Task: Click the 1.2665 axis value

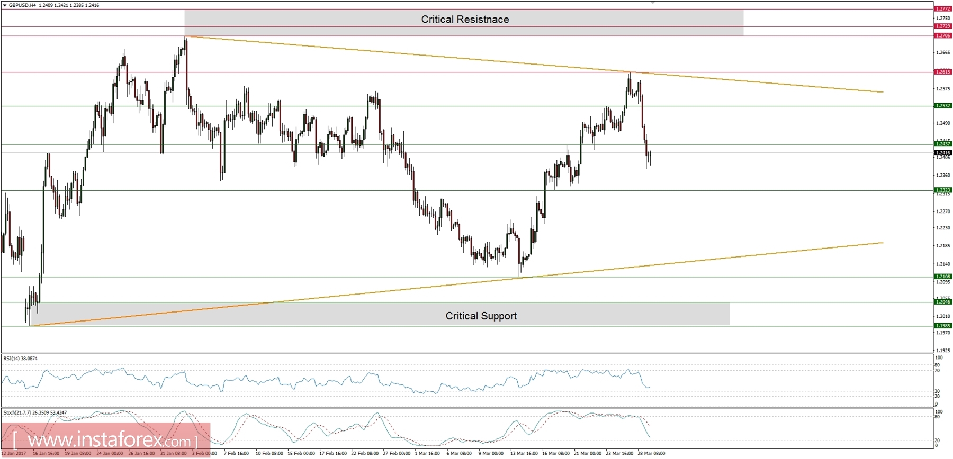Action: coord(943,52)
